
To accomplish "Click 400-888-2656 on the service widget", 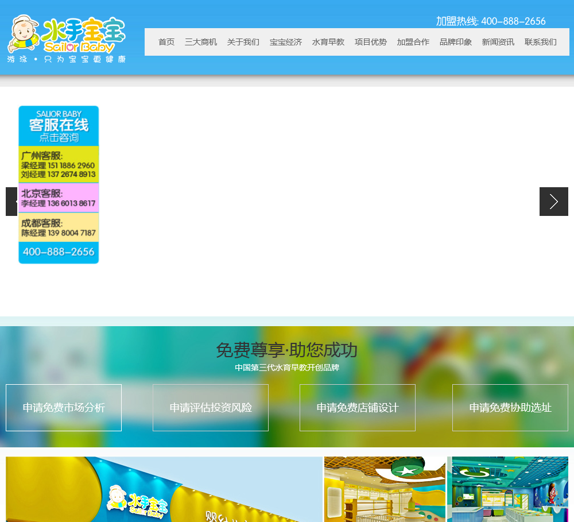I will tap(59, 252).
